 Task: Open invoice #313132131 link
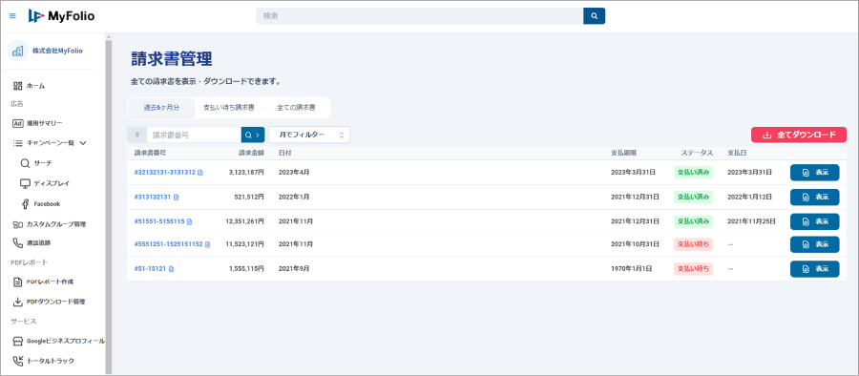click(153, 197)
